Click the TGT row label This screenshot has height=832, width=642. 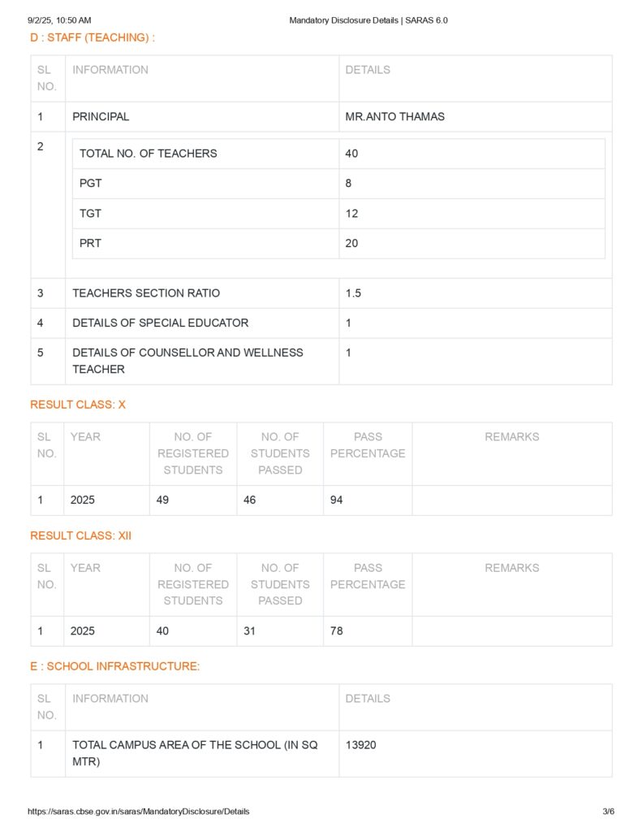90,214
